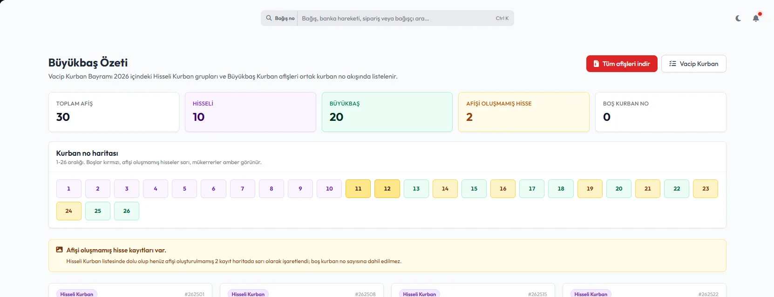774x297 pixels.
Task: Click the 'Toplam Afiş' summary card
Action: (x=114, y=112)
